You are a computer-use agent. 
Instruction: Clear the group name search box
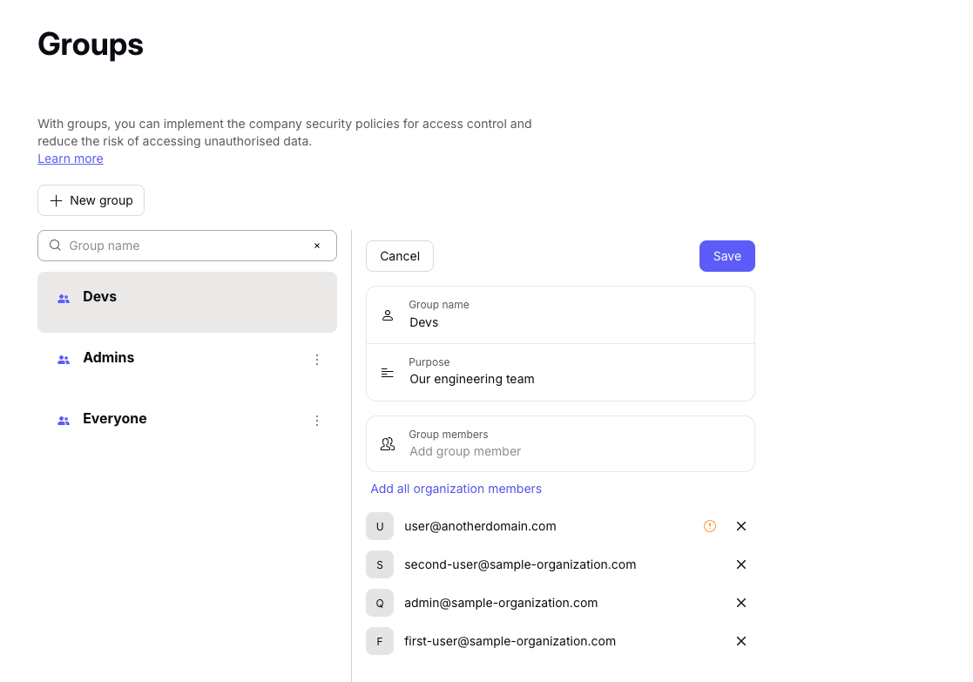click(x=317, y=246)
